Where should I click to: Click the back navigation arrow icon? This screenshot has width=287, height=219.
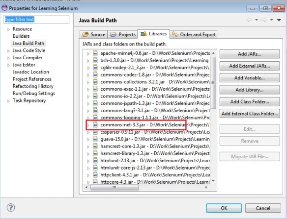point(249,20)
